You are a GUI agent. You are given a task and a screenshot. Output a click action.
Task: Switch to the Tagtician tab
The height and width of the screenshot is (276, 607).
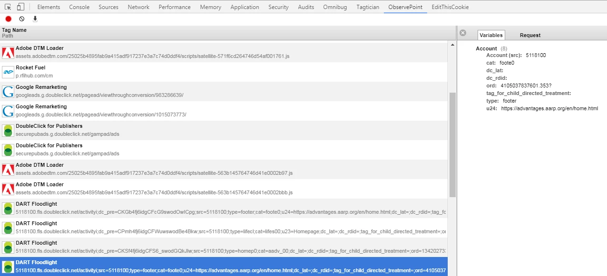pos(367,7)
